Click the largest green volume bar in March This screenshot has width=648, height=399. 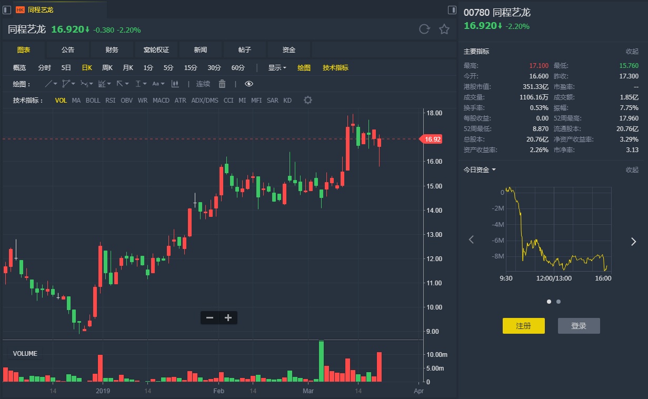pyautogui.click(x=321, y=361)
